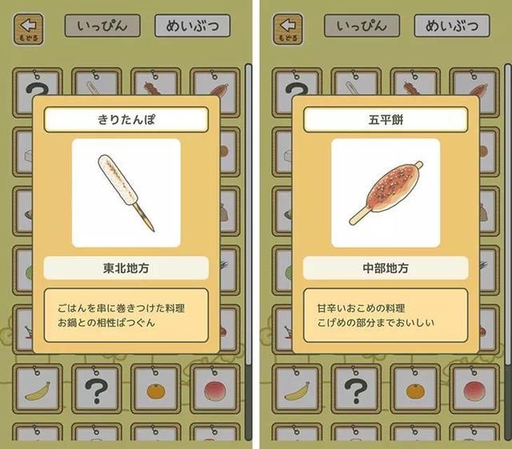Tap the unknown question mark item beside right banana
The image size is (512, 449).
(356, 390)
